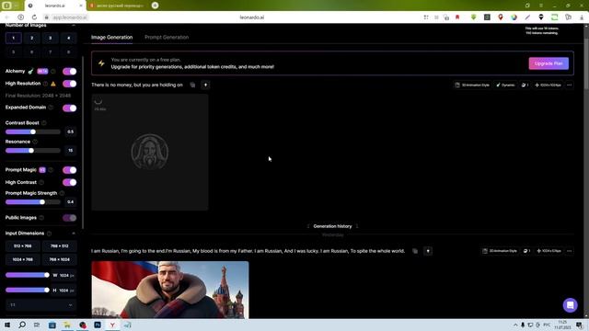Adjust the Prompt Magic Strength slider handle

tap(42, 202)
